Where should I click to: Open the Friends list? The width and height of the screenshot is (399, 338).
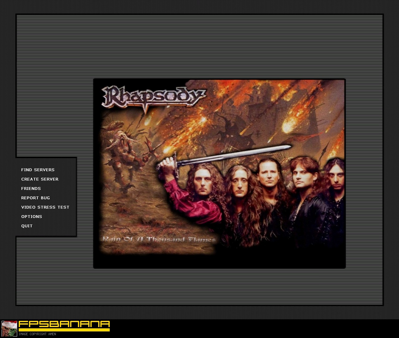coord(31,189)
